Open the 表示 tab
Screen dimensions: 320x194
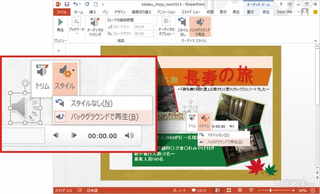[223, 12]
